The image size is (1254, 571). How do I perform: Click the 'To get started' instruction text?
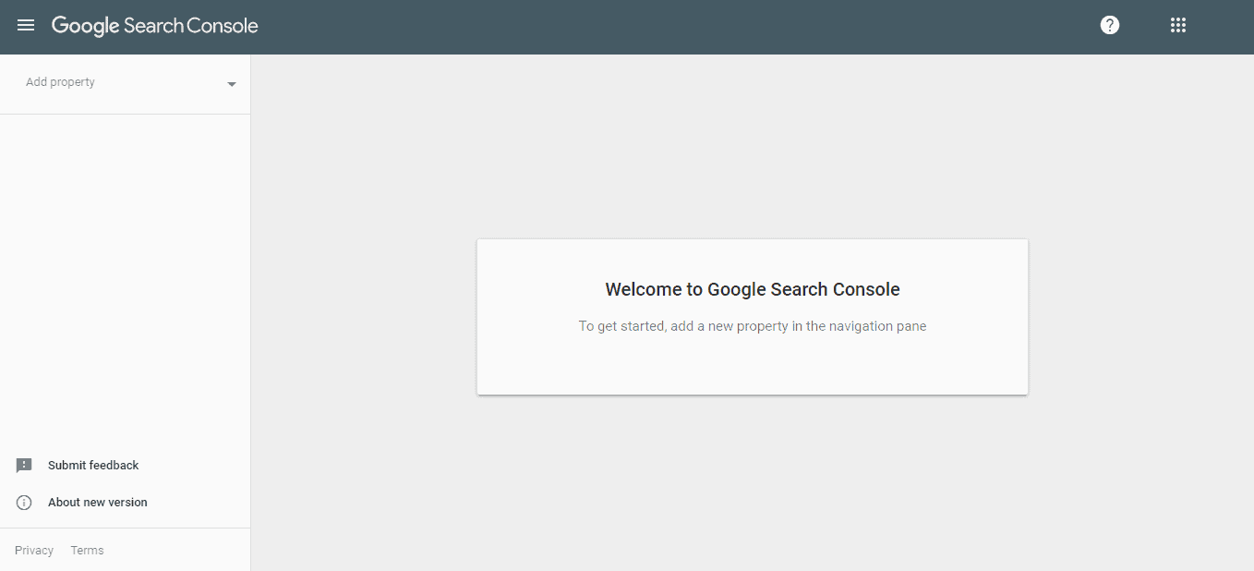753,326
